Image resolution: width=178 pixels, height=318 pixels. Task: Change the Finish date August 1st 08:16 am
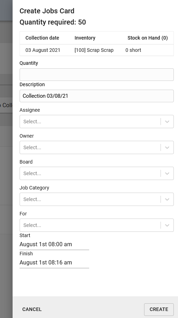pyautogui.click(x=54, y=262)
